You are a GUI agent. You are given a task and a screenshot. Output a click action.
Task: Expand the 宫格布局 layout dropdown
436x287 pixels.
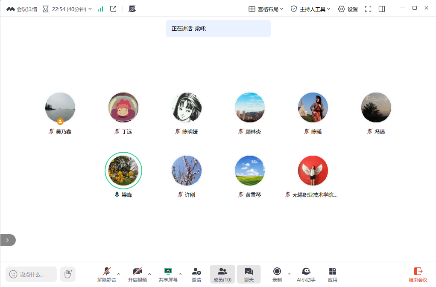266,9
